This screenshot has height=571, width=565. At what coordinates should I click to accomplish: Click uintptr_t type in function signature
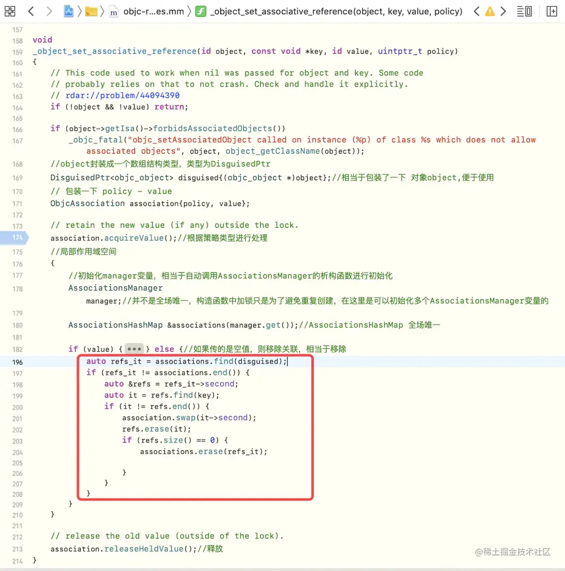(x=400, y=51)
